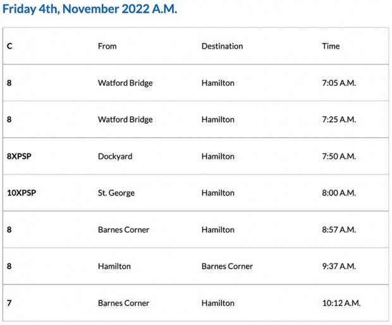
Task: Select Hamilton destination in the Dockyard row
Action: [x=218, y=156]
